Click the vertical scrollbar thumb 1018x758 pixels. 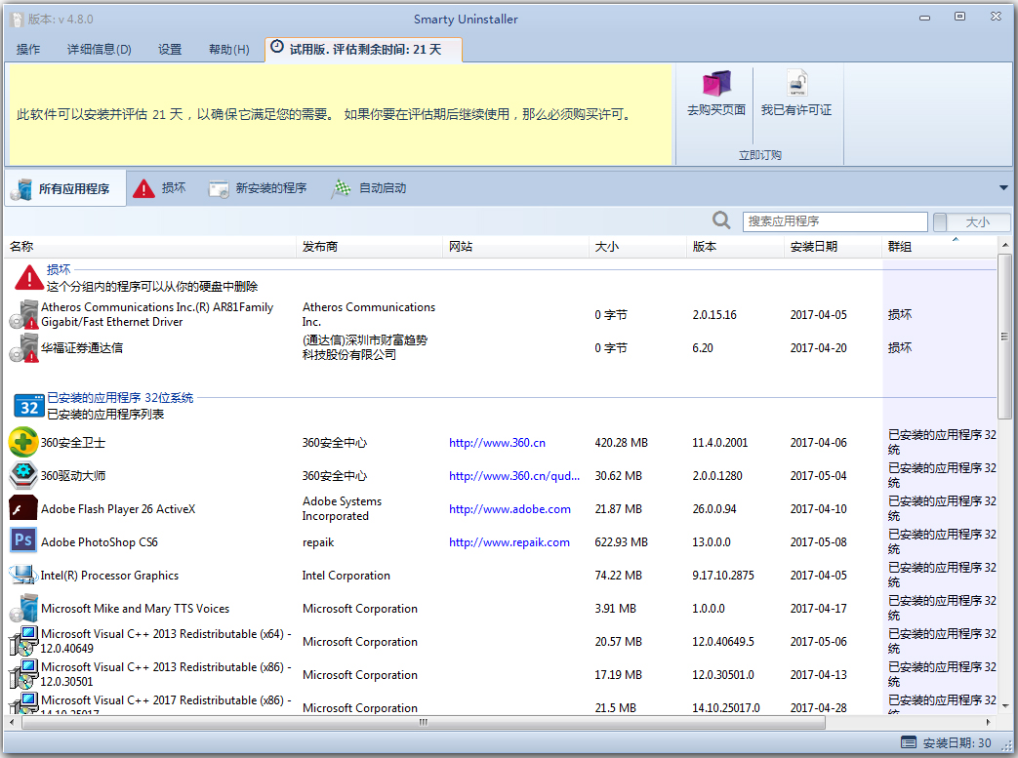[1005, 337]
